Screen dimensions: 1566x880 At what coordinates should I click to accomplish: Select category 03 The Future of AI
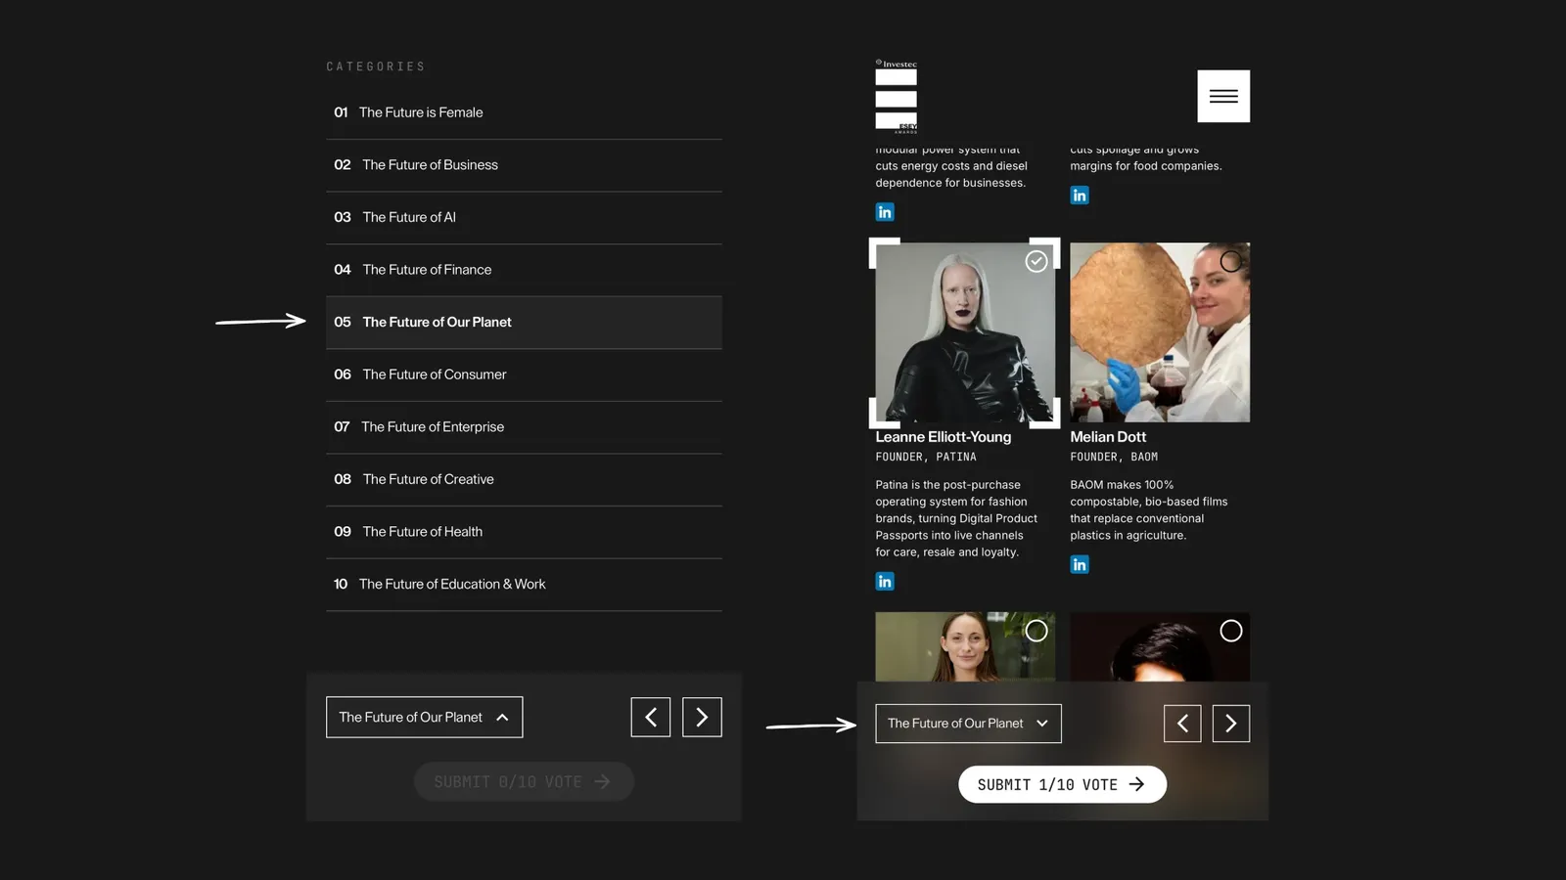click(524, 217)
